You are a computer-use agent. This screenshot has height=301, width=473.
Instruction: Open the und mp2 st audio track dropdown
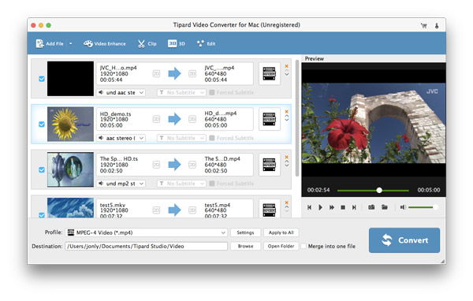[121, 184]
